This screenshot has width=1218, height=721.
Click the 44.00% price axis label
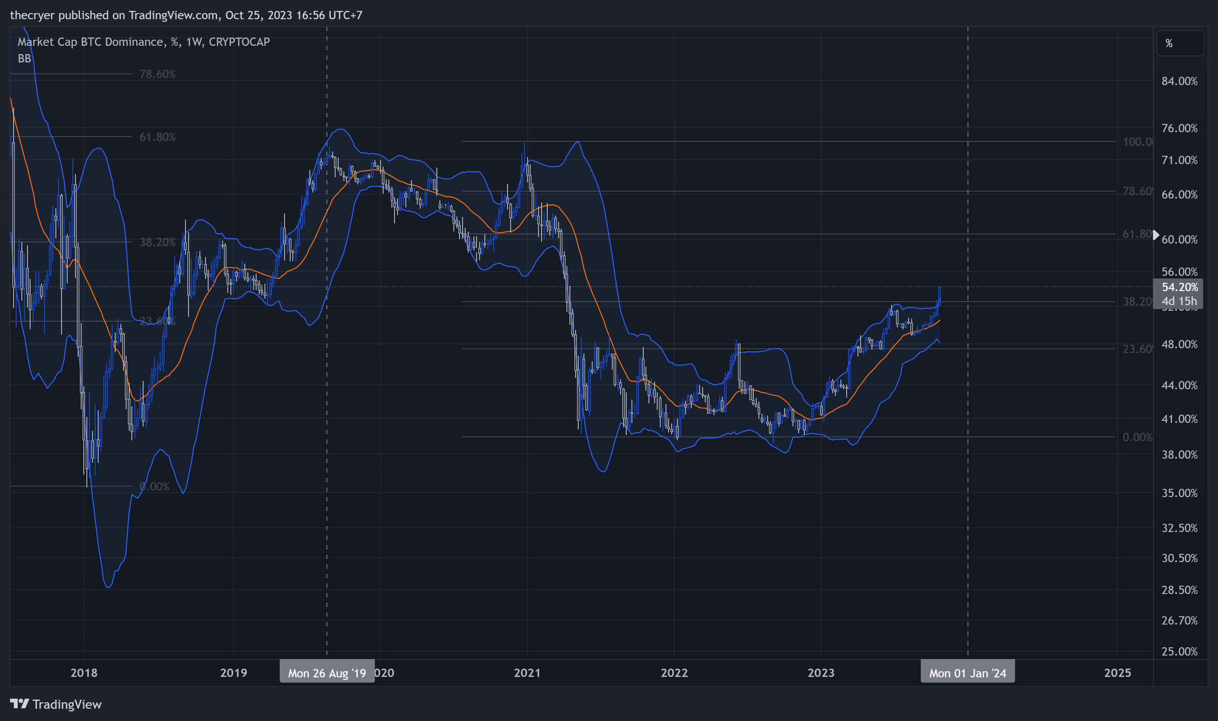click(x=1180, y=385)
